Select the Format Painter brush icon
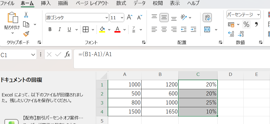 (x=26, y=34)
